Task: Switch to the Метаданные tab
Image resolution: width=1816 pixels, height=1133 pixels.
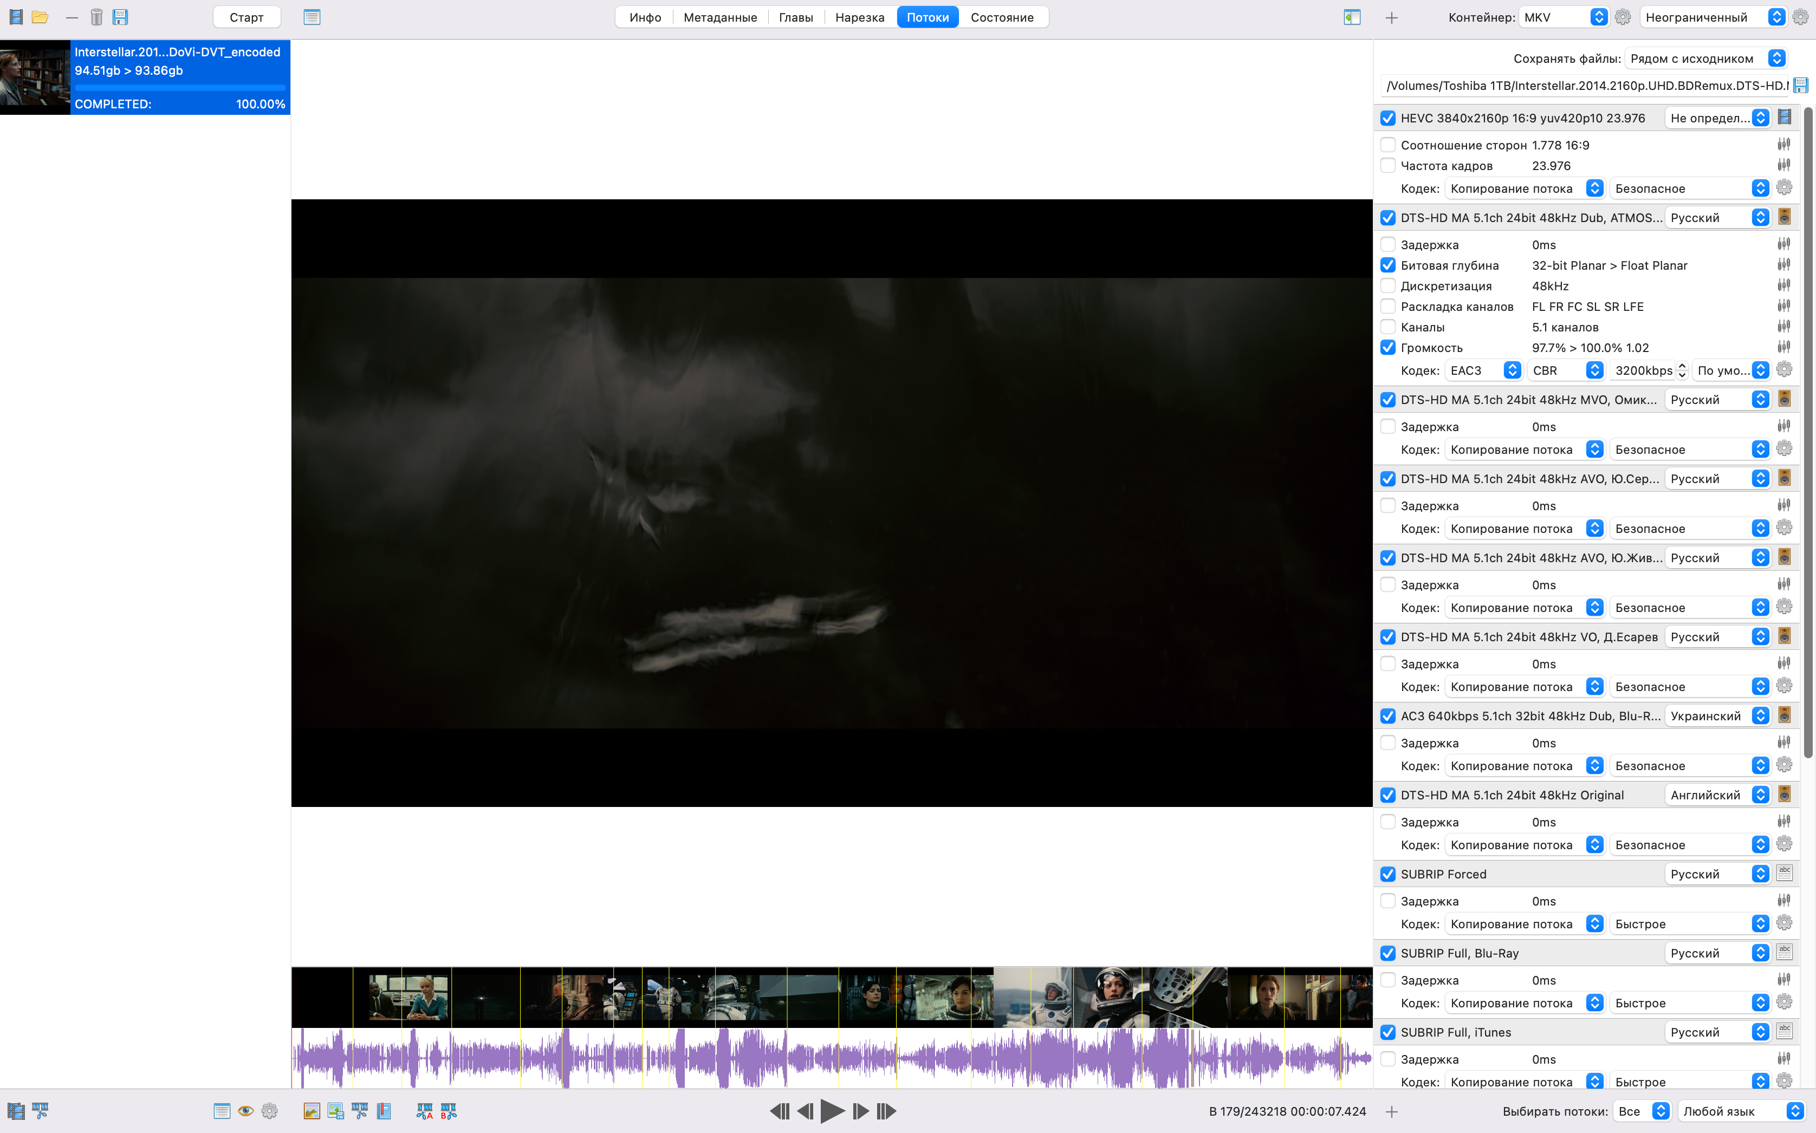Action: pyautogui.click(x=719, y=17)
